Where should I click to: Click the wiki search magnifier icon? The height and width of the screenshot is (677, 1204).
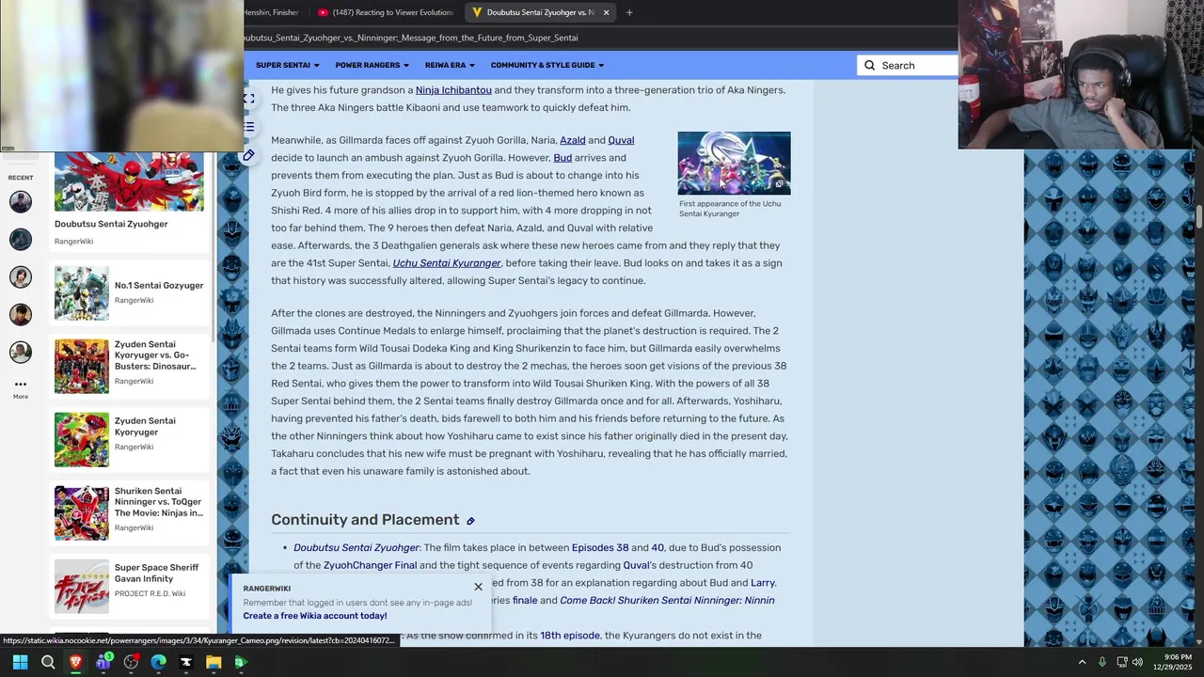[x=869, y=65]
